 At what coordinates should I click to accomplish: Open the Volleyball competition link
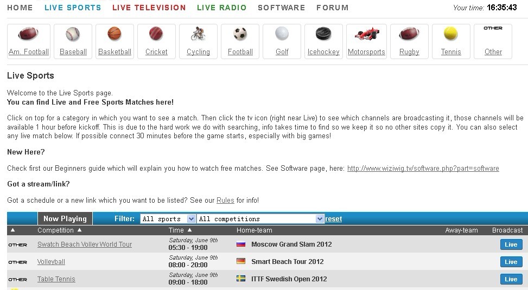click(x=51, y=262)
